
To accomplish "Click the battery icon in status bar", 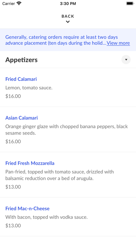I will (x=130, y=3).
